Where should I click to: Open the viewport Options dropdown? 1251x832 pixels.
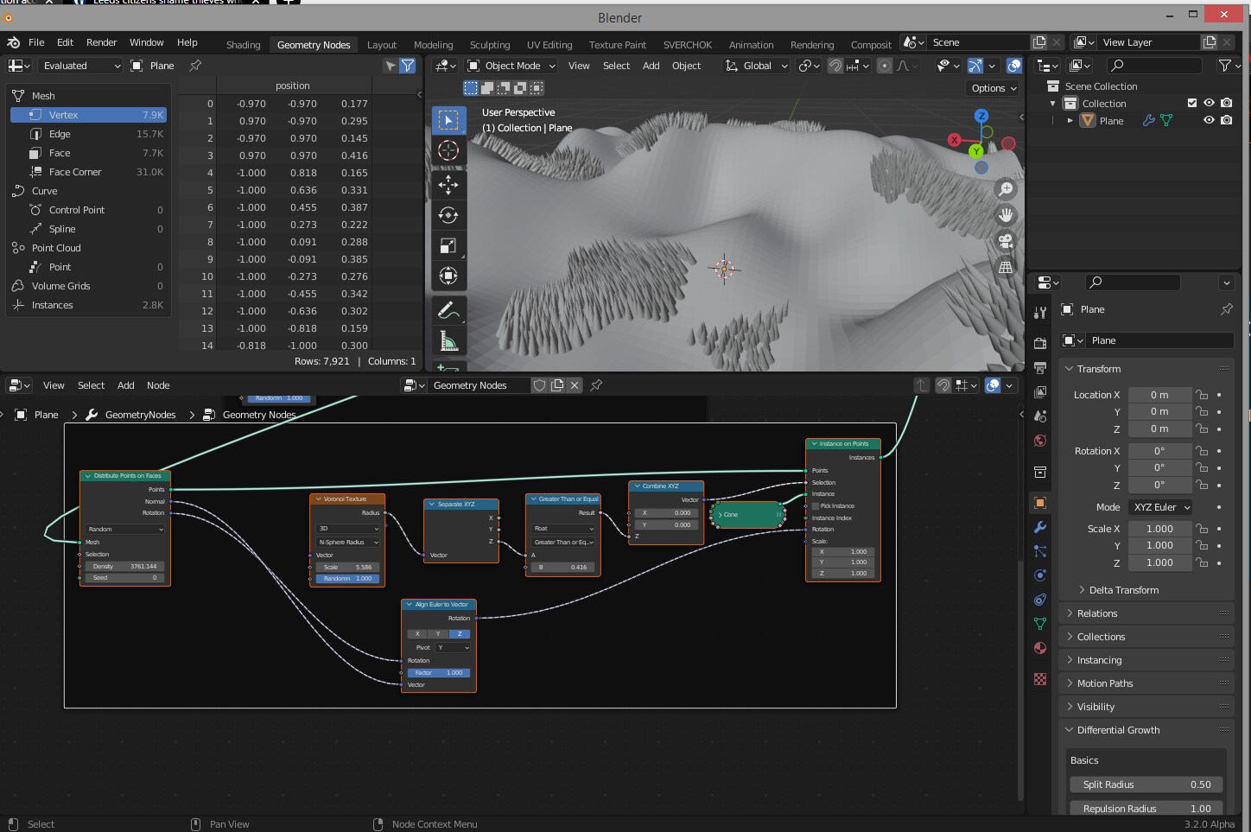coord(994,88)
